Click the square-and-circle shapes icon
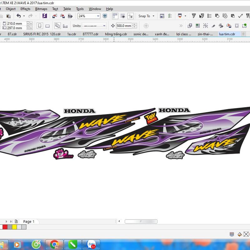Viewport: 250px width, 250px height. point(217,16)
